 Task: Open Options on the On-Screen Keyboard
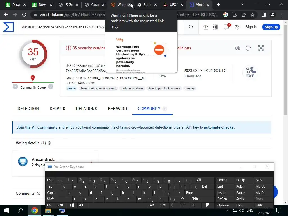coord(225,205)
